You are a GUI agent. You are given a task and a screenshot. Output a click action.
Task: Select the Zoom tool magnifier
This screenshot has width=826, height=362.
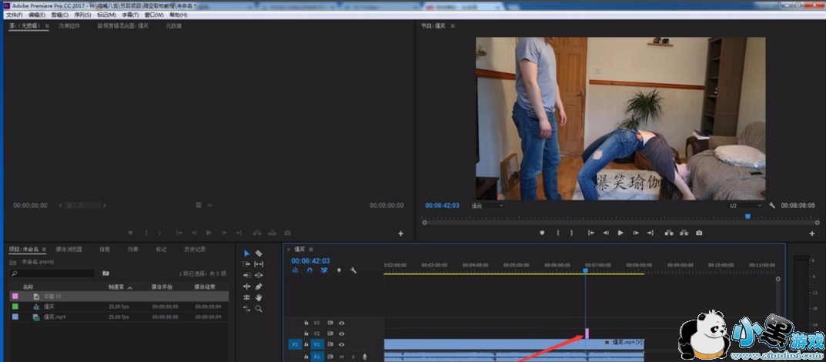(259, 309)
